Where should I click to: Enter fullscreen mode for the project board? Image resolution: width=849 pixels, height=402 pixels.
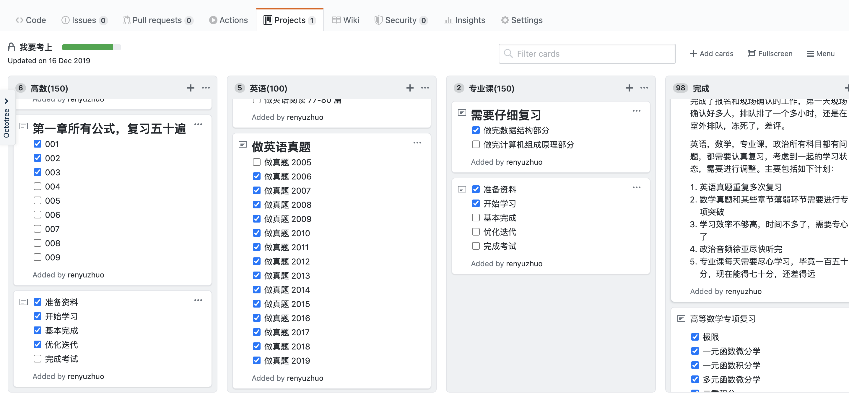click(770, 53)
